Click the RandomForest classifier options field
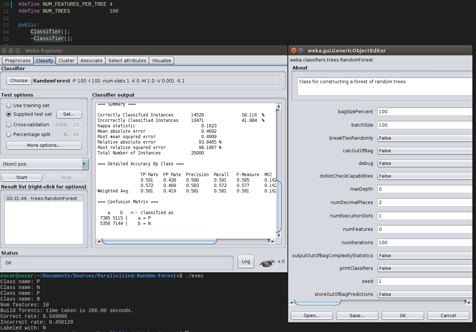The image size is (476, 332). [156, 81]
